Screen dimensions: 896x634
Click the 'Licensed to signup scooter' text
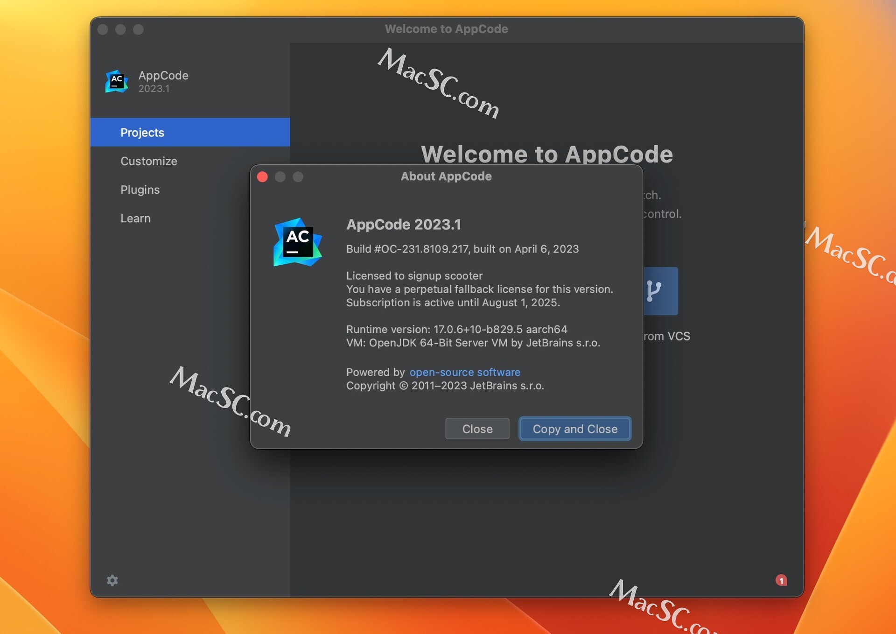tap(414, 275)
